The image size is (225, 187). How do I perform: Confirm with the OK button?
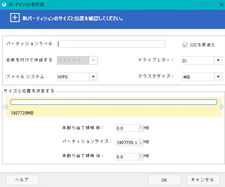click(164, 180)
